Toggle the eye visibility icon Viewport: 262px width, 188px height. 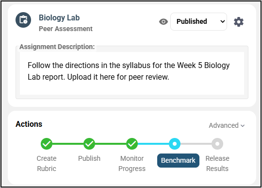(x=164, y=21)
